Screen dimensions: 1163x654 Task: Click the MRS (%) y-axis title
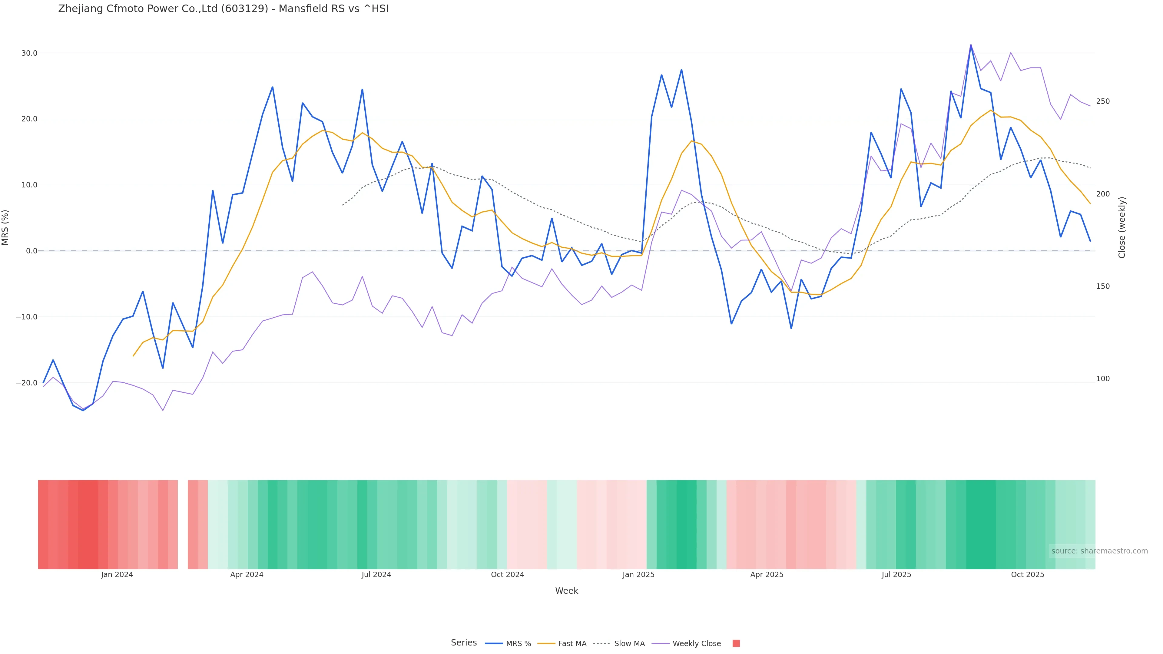(x=5, y=227)
